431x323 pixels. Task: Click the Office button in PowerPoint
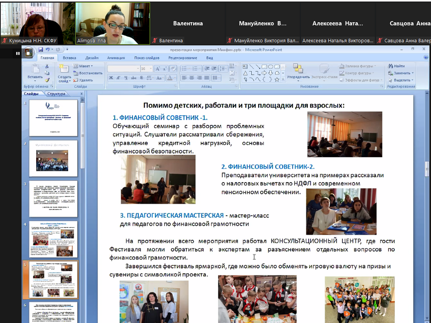(x=28, y=52)
